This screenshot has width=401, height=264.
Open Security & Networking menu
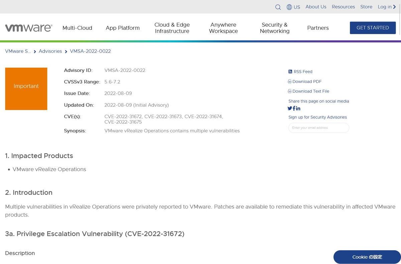pos(275,28)
